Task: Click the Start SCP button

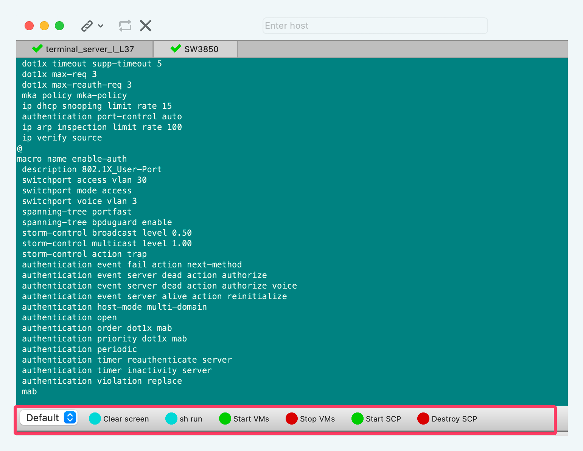Action: point(376,419)
